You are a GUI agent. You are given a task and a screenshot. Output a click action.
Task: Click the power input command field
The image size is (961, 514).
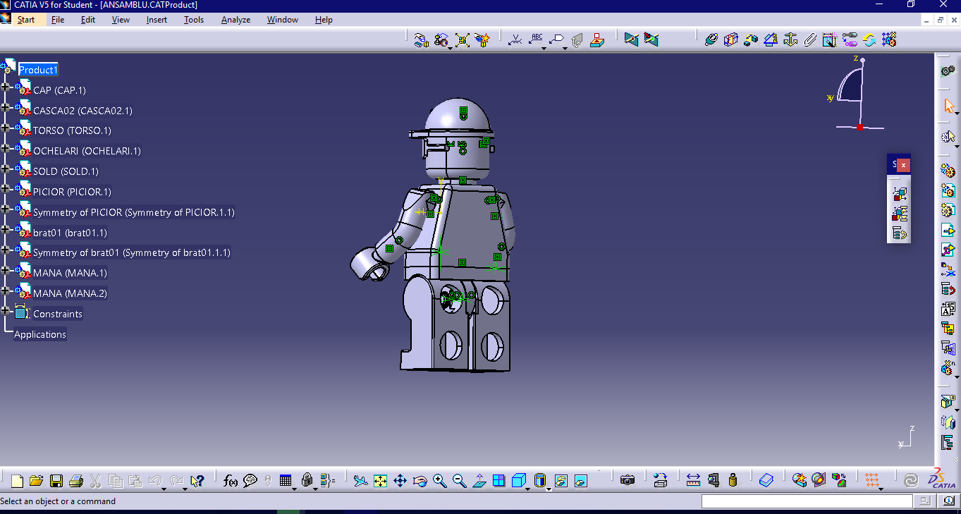pos(807,501)
